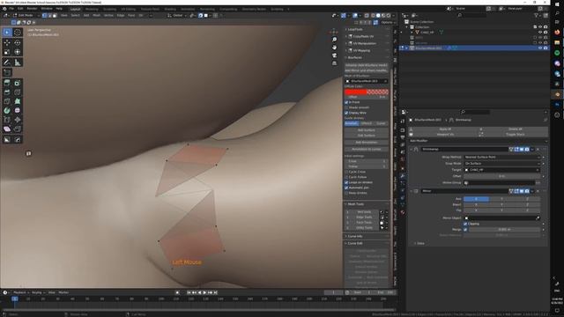Enable the Cyclic Follow checkbox
Viewport: 564px width, 317px height.
(346, 177)
